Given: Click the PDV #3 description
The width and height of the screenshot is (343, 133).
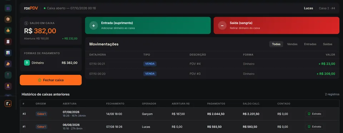Looking at the screenshot, I should pyautogui.click(x=195, y=74).
